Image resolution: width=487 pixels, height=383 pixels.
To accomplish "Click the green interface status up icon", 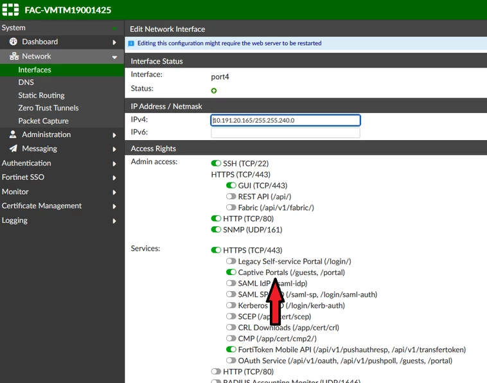I will [x=214, y=91].
